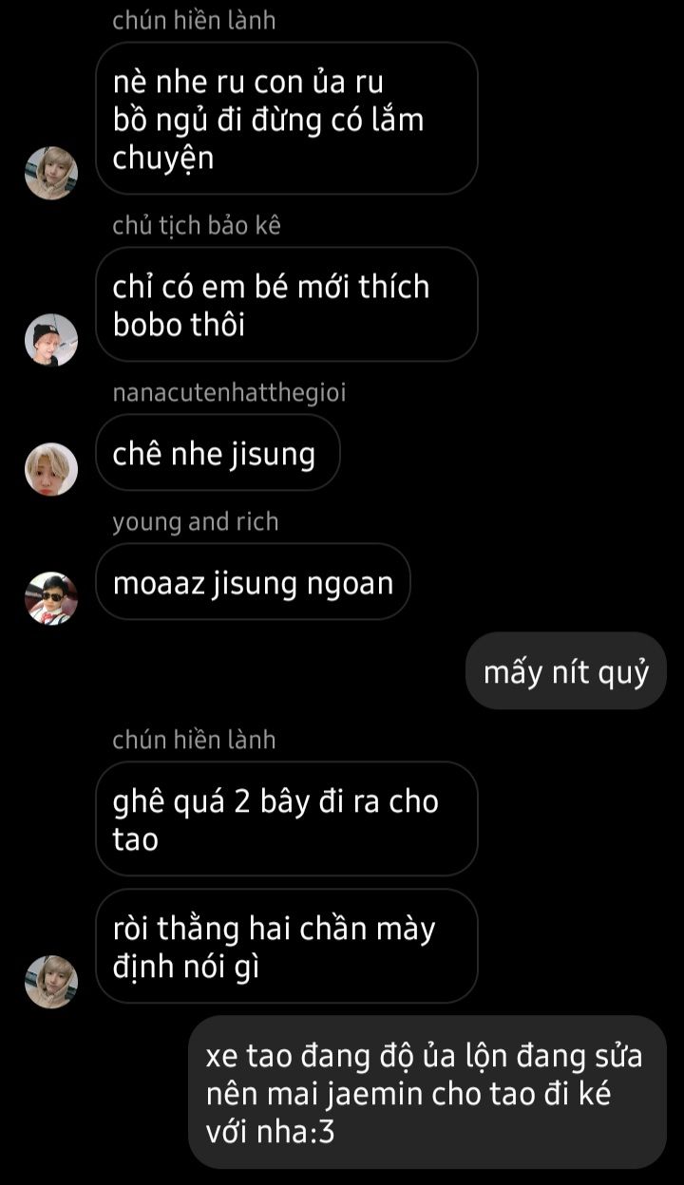
Task: Tap the 'ghê quá 2 bây đi ra' message
Action: (x=286, y=818)
